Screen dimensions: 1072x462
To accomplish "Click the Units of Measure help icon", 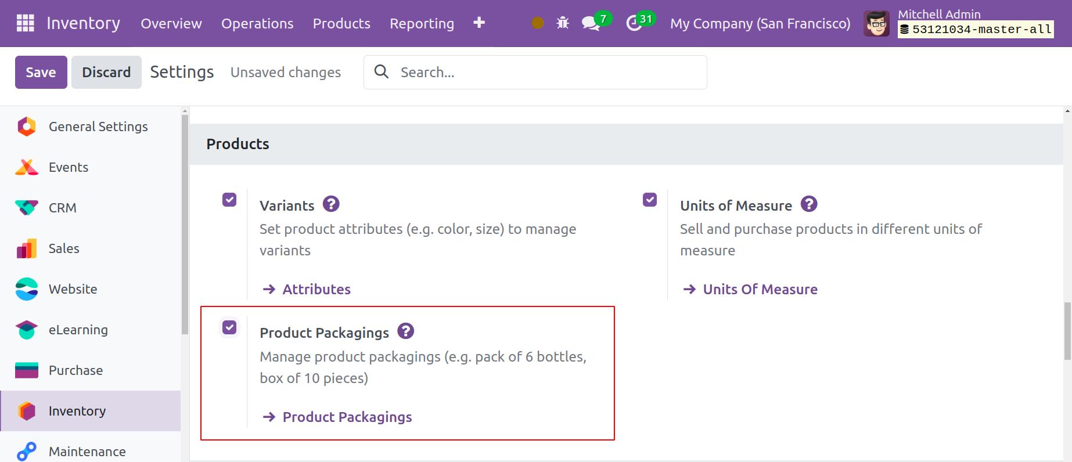I will [x=808, y=204].
